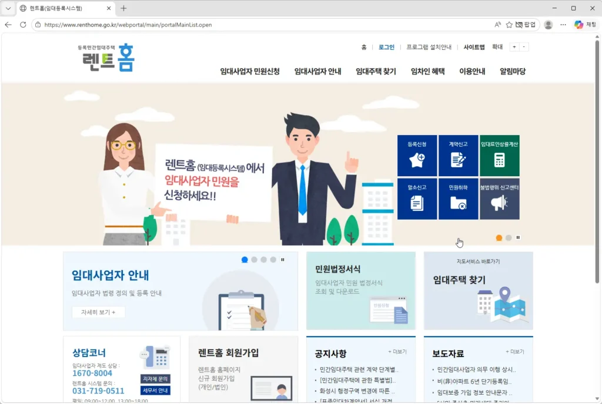Expand 보도자료 with 더보기 link

tap(515, 352)
